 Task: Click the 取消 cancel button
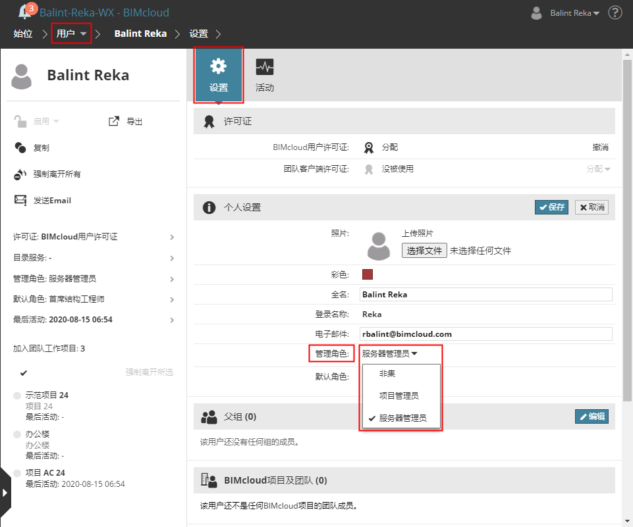click(x=592, y=207)
